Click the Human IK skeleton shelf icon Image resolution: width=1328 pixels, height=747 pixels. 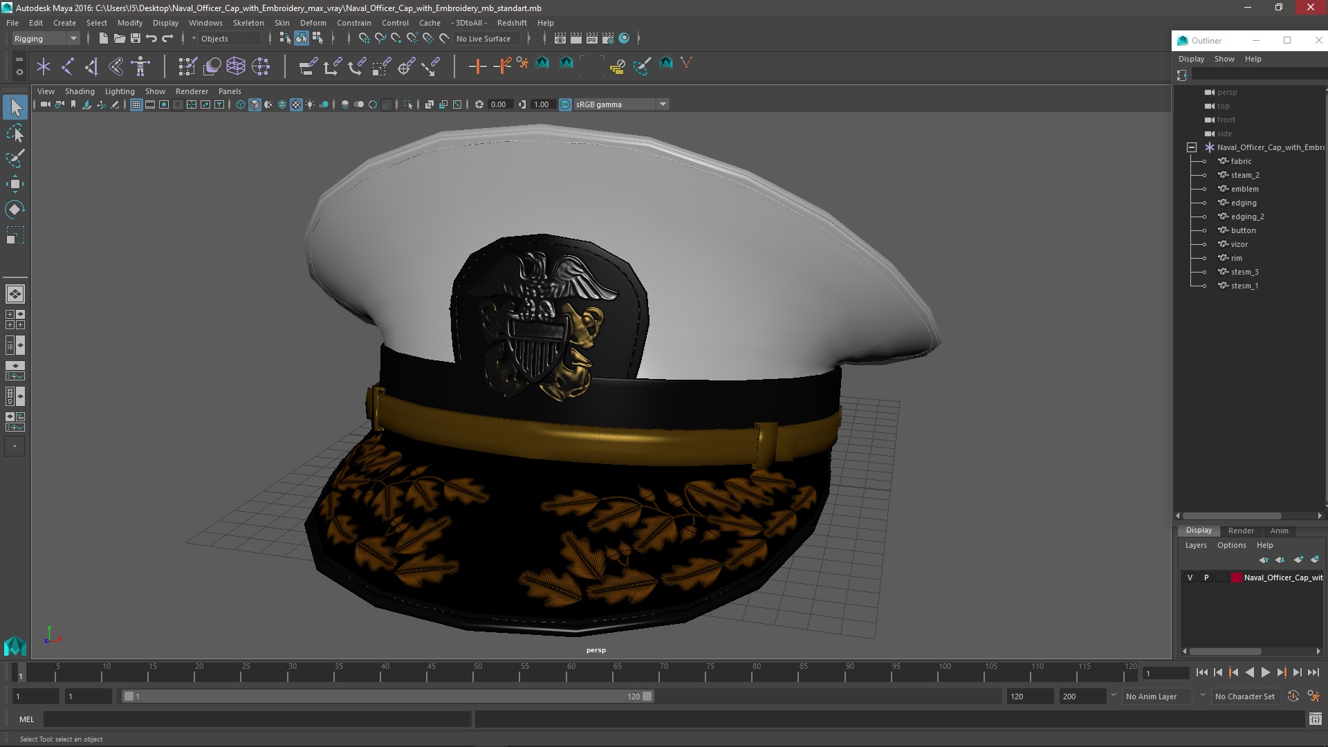click(140, 66)
